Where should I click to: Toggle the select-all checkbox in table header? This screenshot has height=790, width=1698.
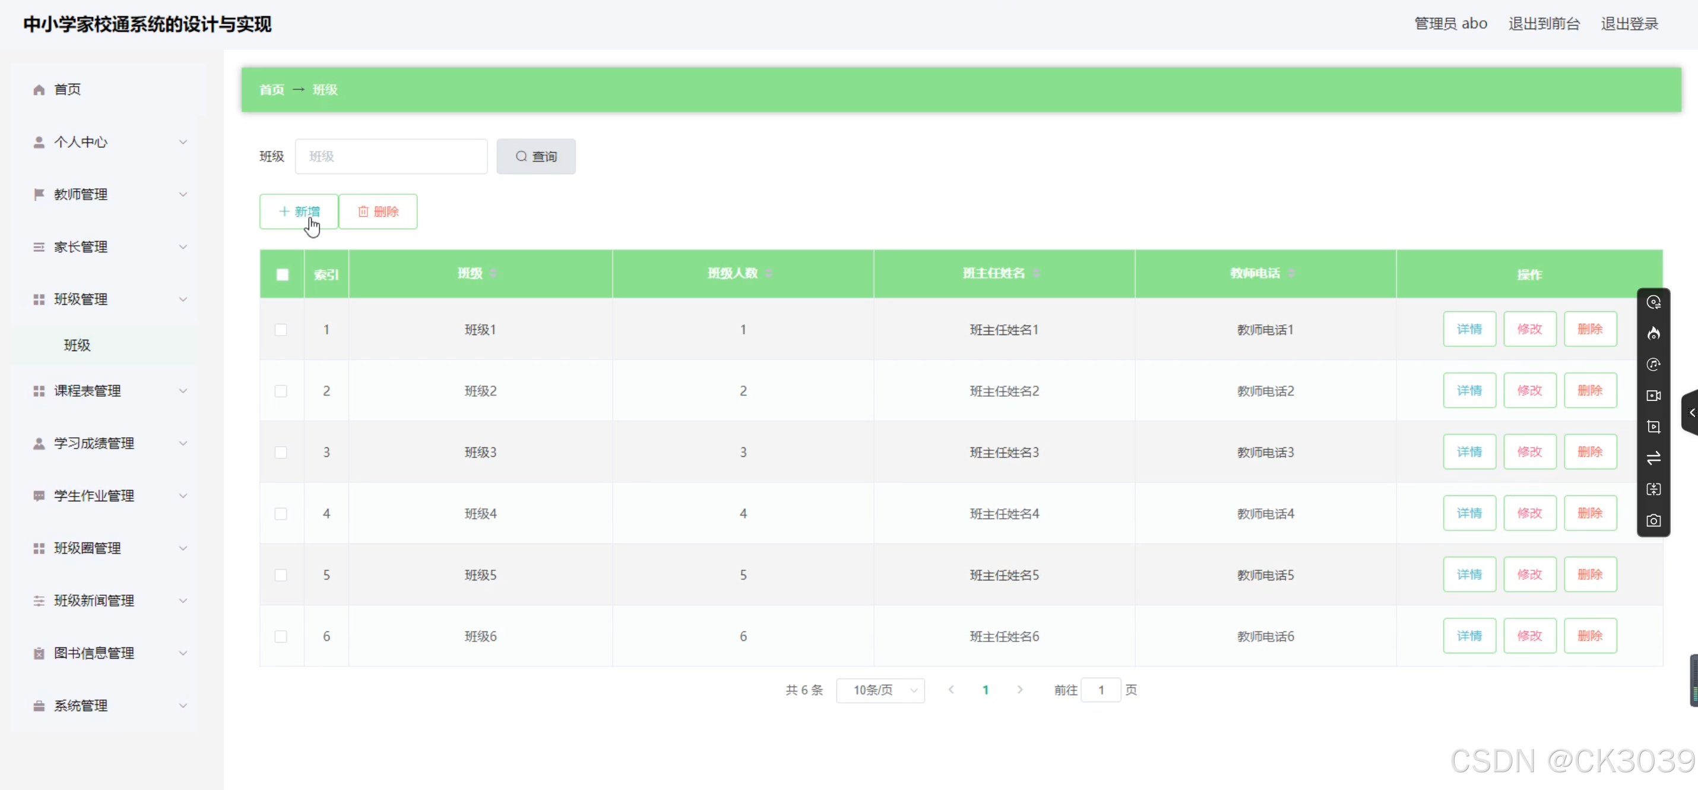click(282, 275)
